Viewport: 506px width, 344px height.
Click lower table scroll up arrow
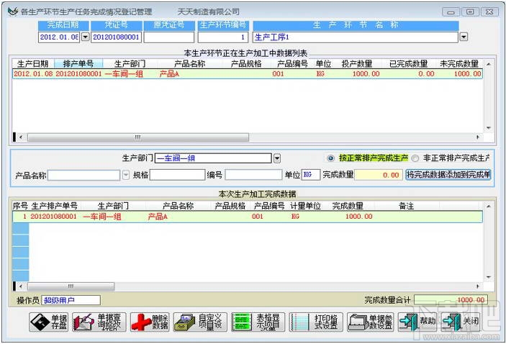click(489, 207)
